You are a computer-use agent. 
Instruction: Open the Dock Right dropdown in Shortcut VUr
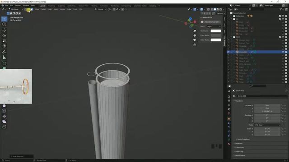[214, 27]
